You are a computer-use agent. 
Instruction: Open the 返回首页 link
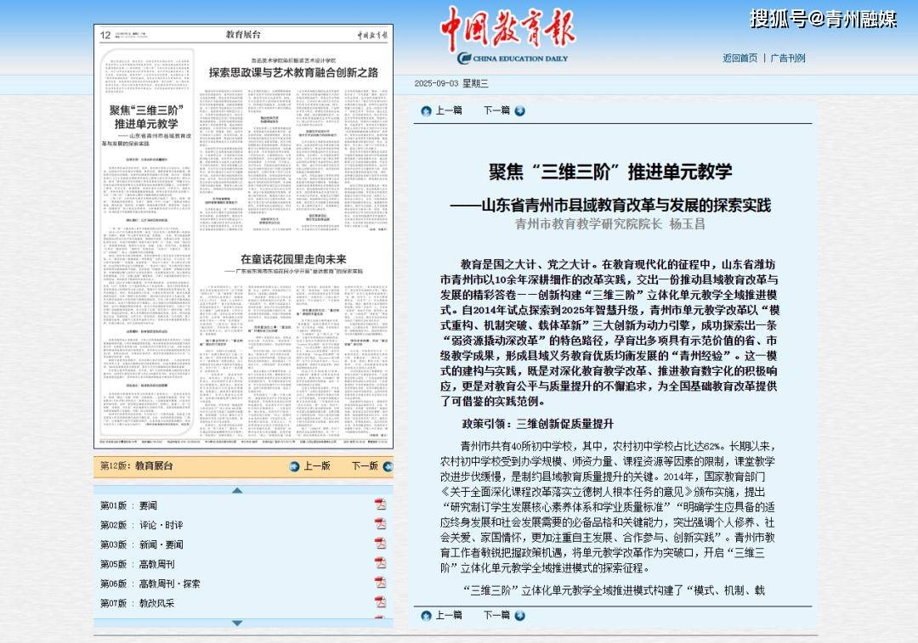tap(740, 58)
